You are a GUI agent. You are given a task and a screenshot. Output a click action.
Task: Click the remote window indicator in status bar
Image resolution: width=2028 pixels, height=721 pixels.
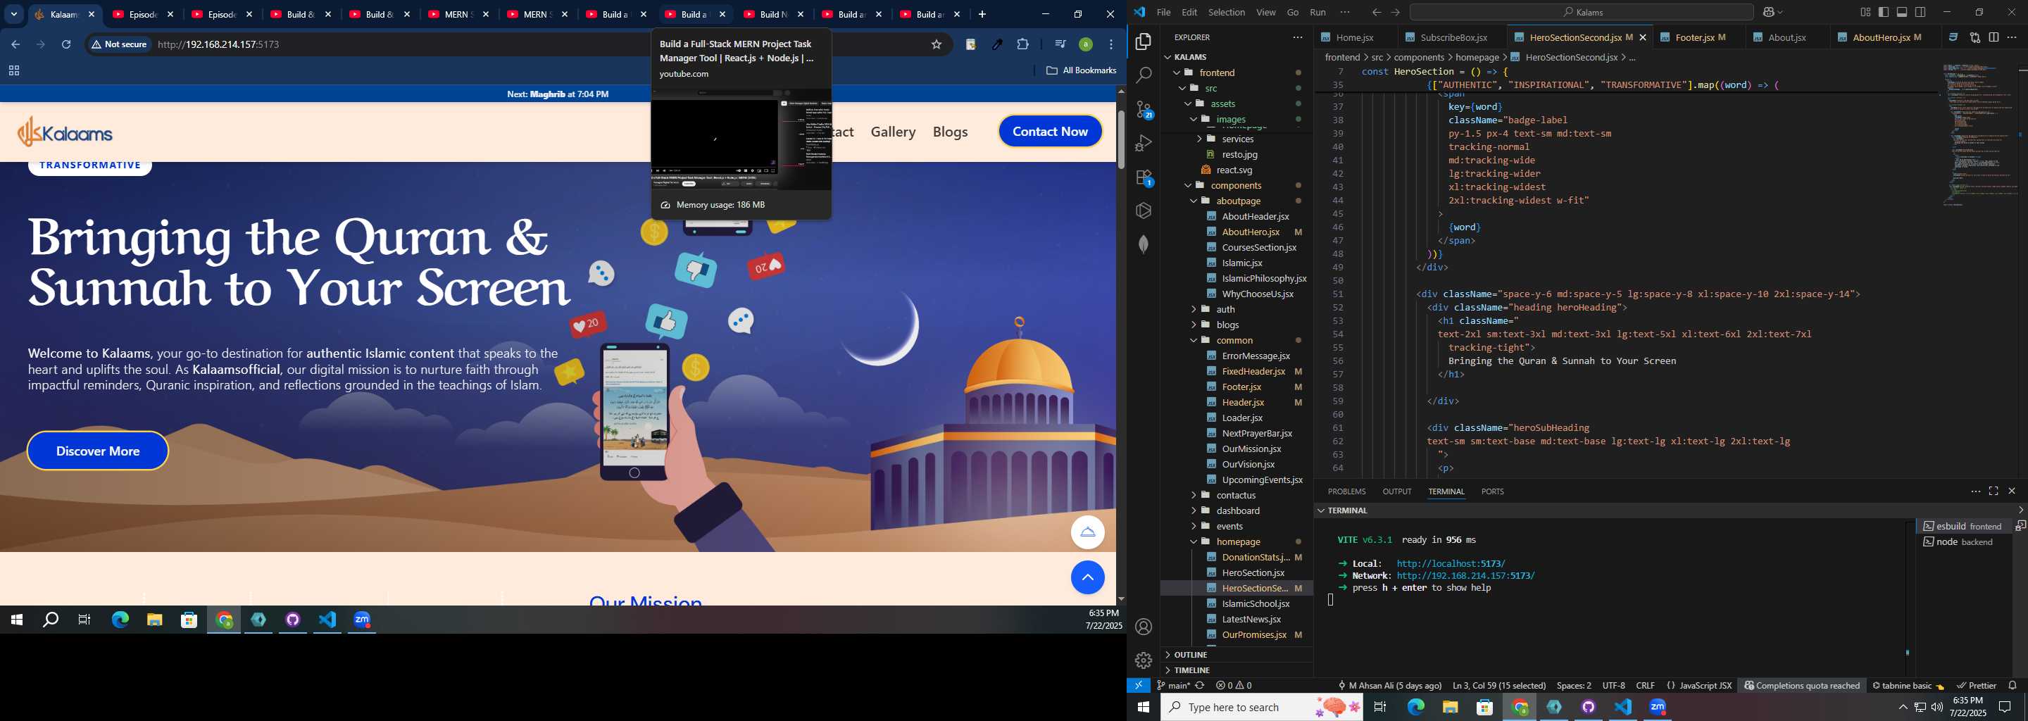(1139, 686)
